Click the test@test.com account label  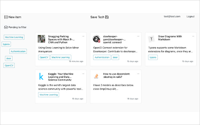pos(172,17)
